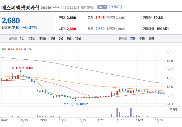Click the 거래량 volume legend swatch

(x=170, y=109)
